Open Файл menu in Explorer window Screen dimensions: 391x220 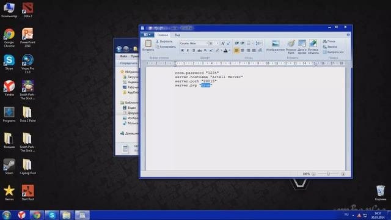123,56
